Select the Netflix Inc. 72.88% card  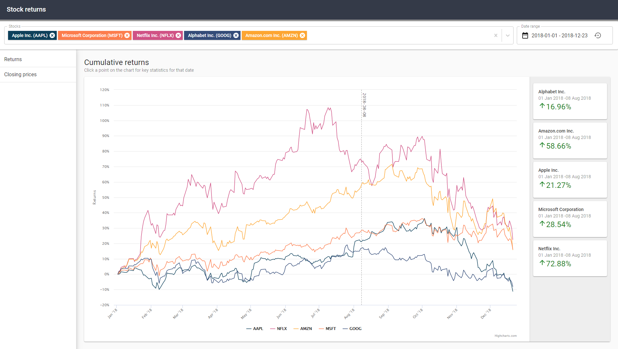tap(570, 258)
